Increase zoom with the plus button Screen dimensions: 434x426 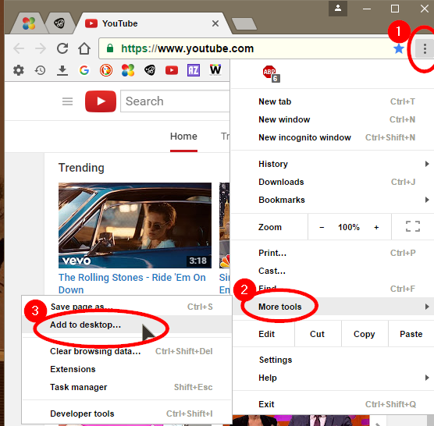point(376,227)
